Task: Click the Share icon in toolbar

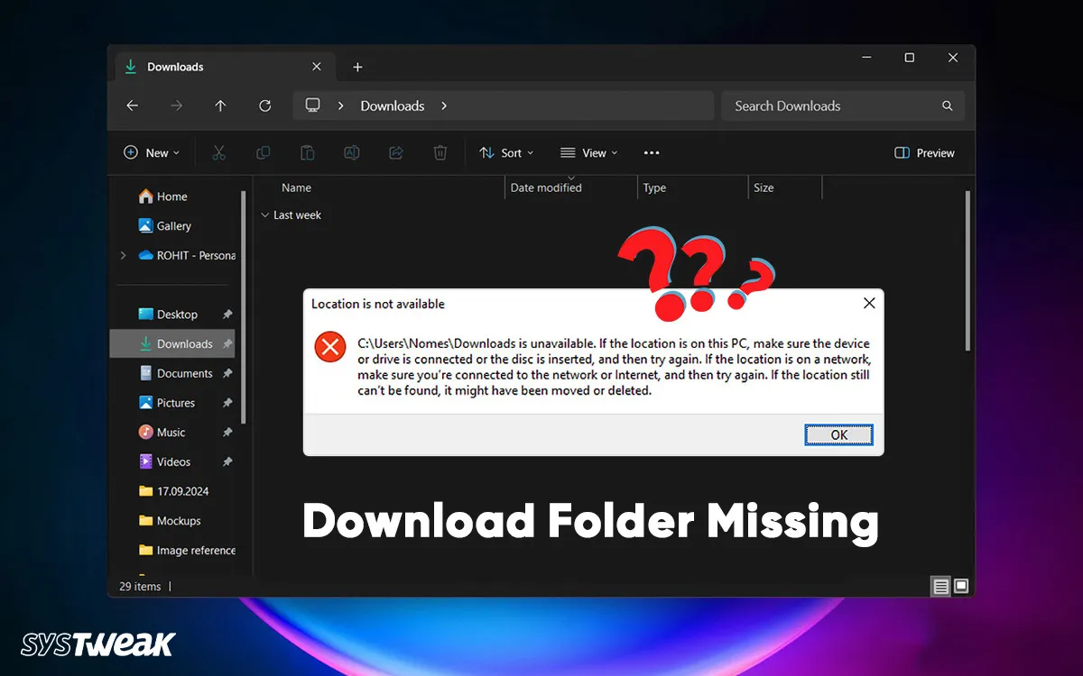Action: pyautogui.click(x=395, y=153)
